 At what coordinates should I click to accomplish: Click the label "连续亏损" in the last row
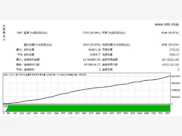click(107, 70)
